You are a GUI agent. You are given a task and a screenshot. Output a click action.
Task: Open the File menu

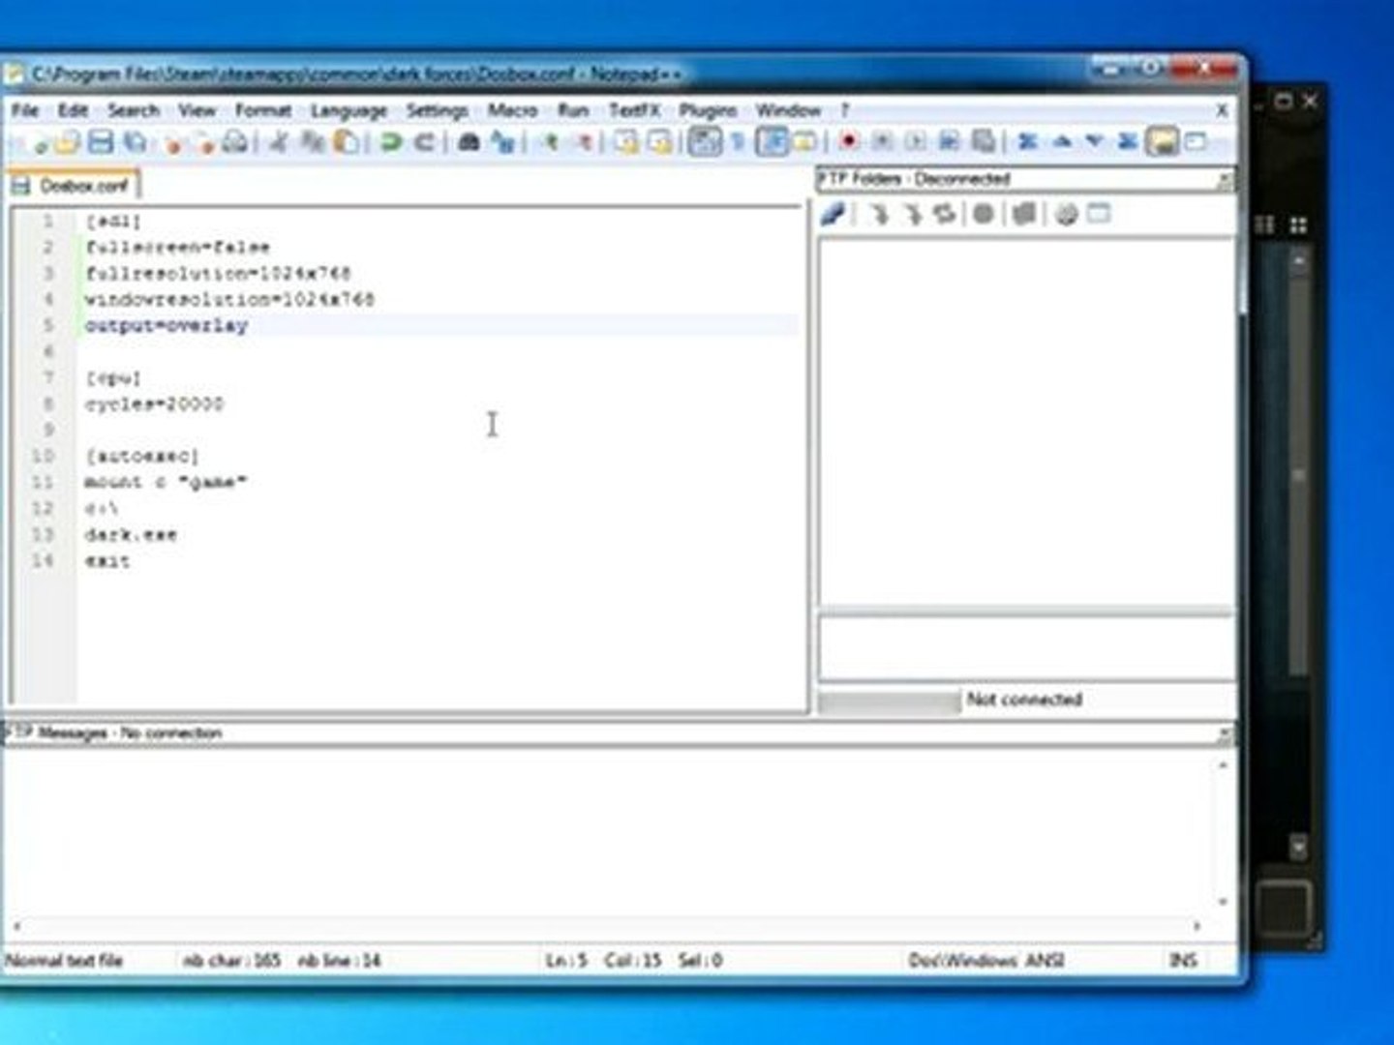tap(25, 110)
